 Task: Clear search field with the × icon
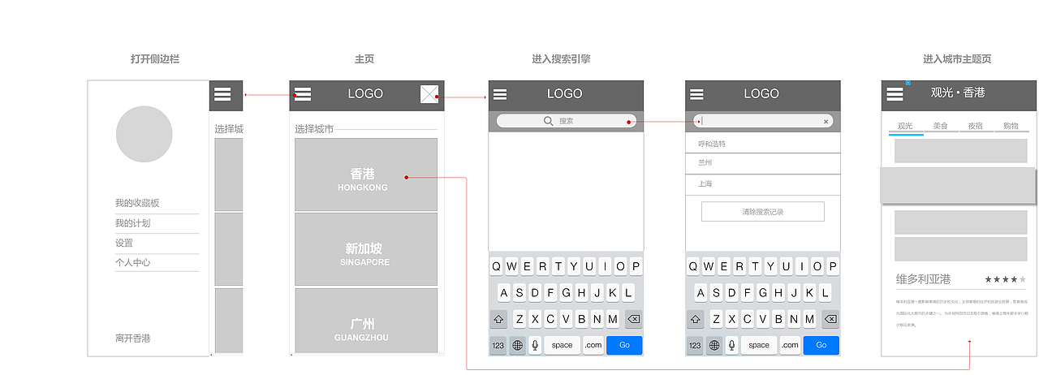click(x=826, y=121)
